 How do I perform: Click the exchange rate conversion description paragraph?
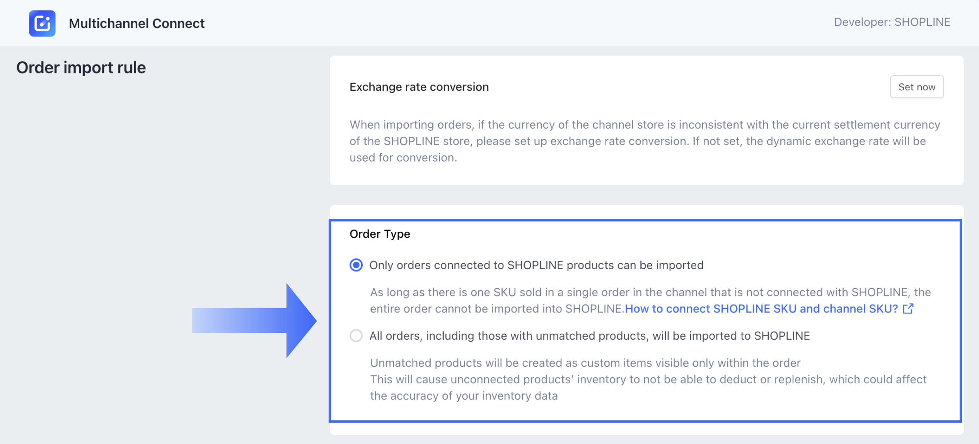click(645, 141)
